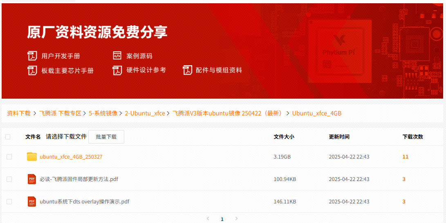446x223 pixels.
Task: Click the 板载主要芯片手册 PDF icon
Action: (32, 71)
